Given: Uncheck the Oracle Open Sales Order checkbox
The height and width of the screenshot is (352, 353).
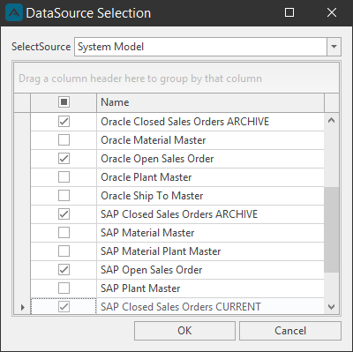Looking at the screenshot, I should tap(64, 159).
